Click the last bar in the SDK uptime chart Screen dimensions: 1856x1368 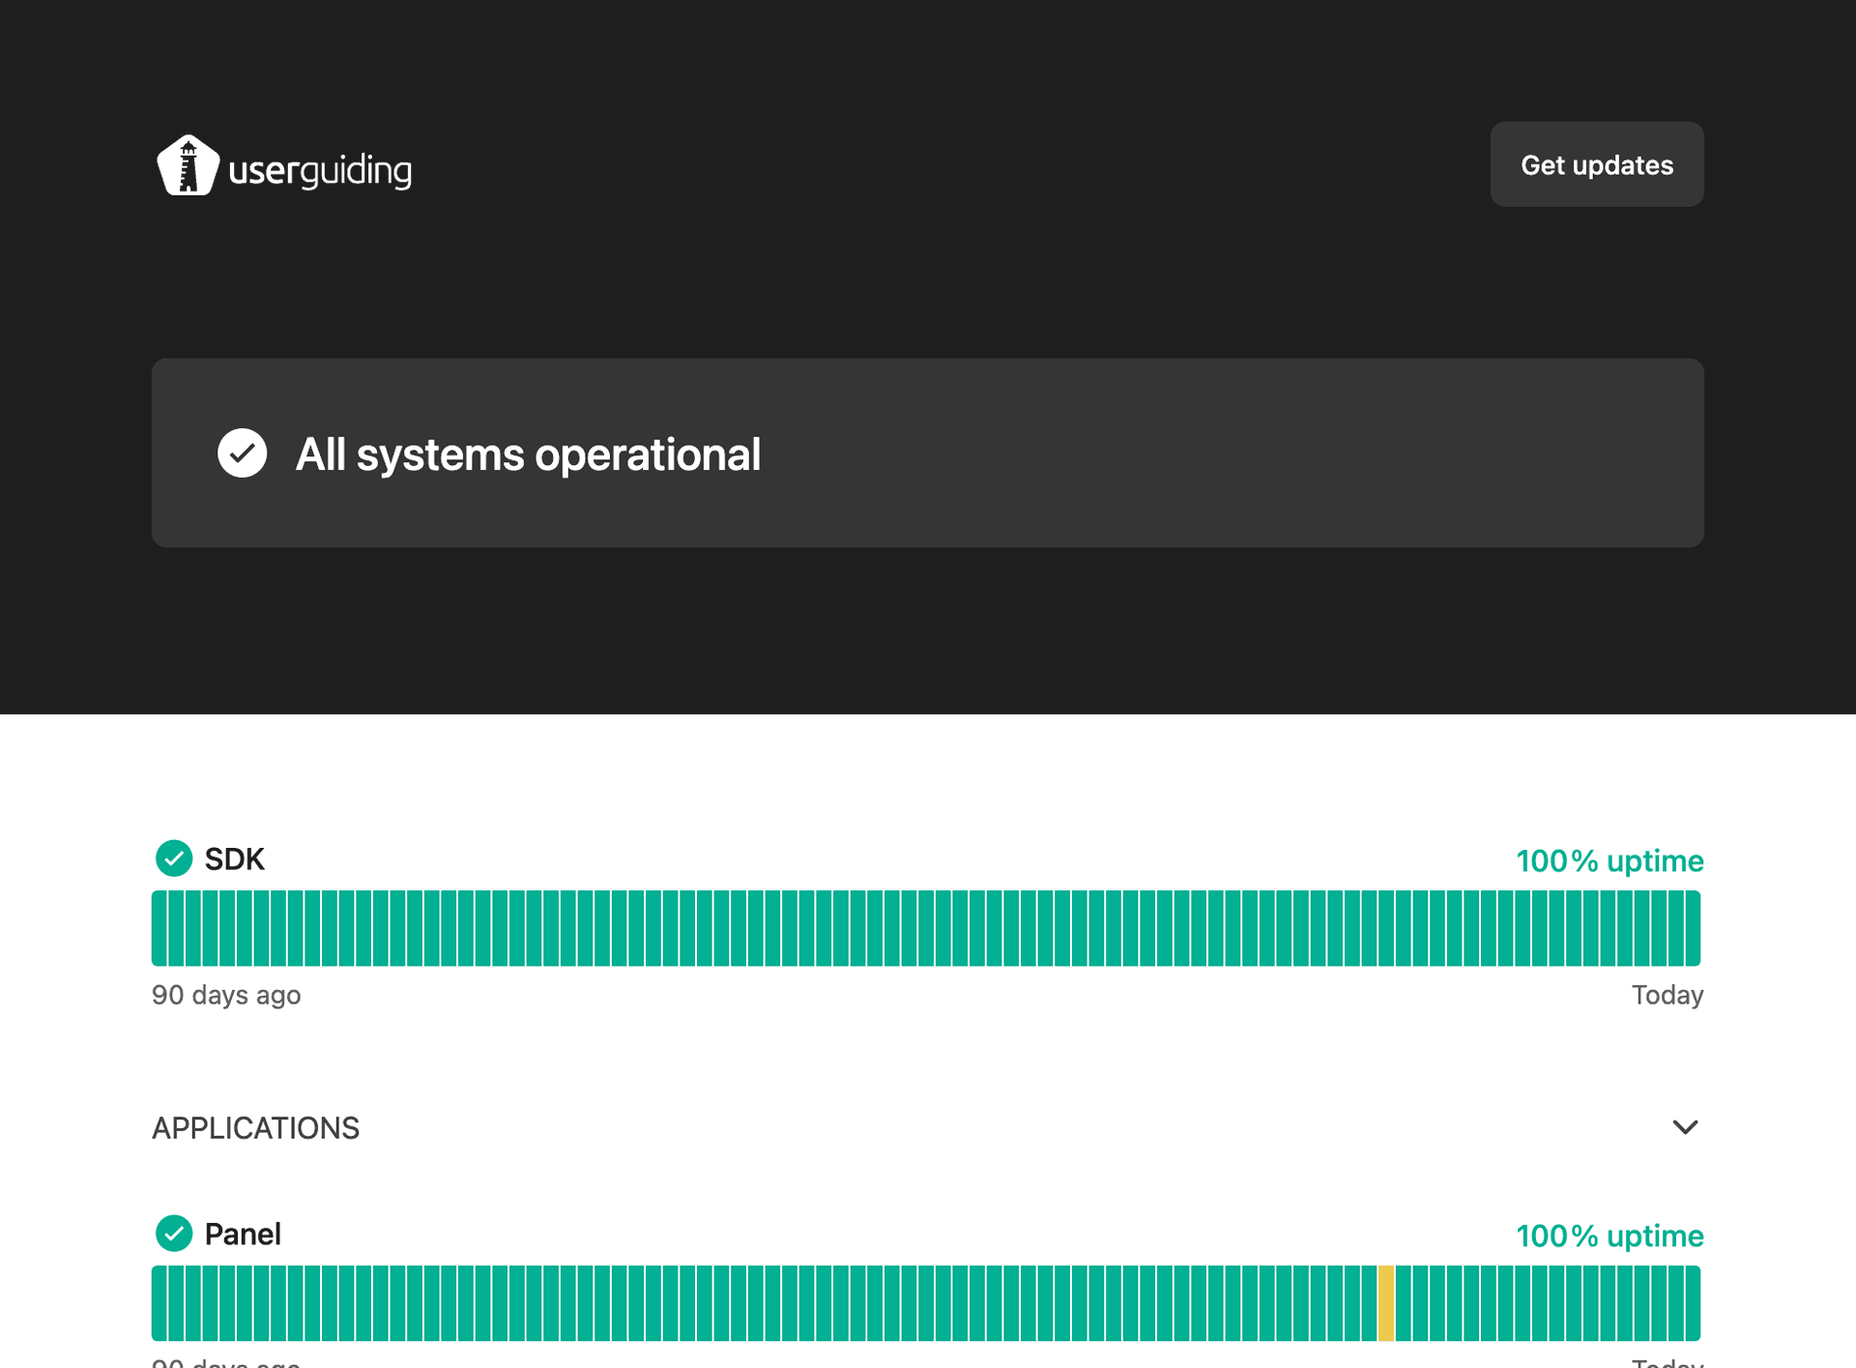click(1693, 928)
